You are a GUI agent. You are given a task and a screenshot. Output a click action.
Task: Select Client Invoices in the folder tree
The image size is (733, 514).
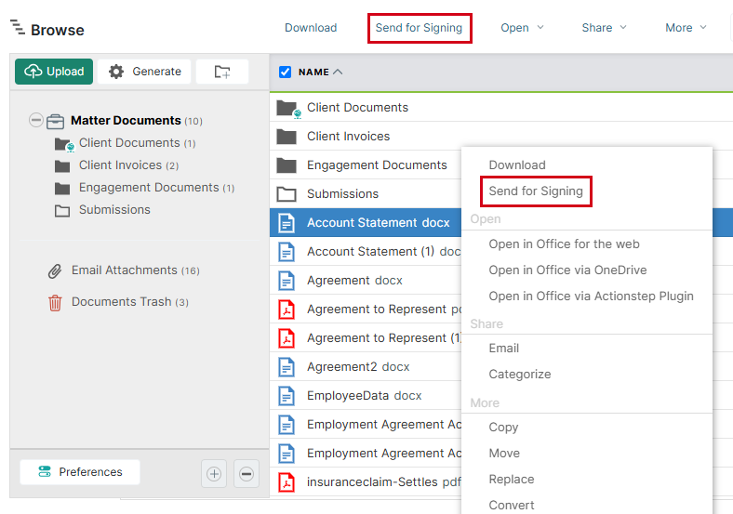[120, 165]
